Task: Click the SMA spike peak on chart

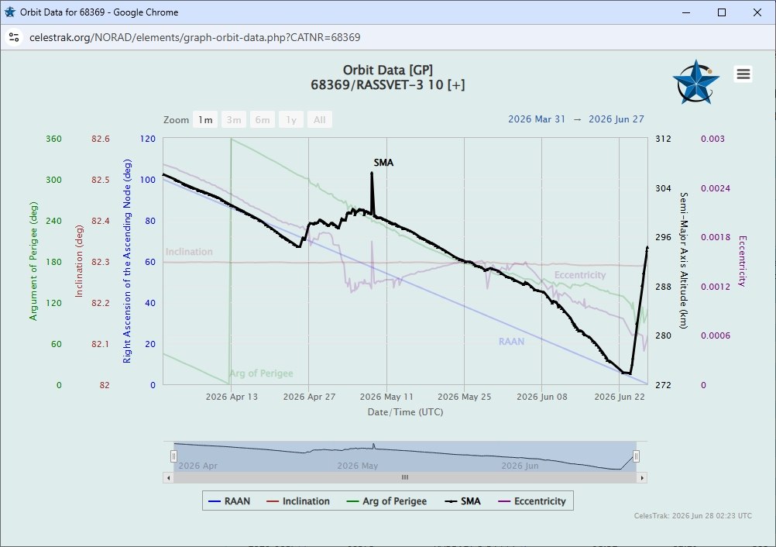Action: tap(372, 173)
